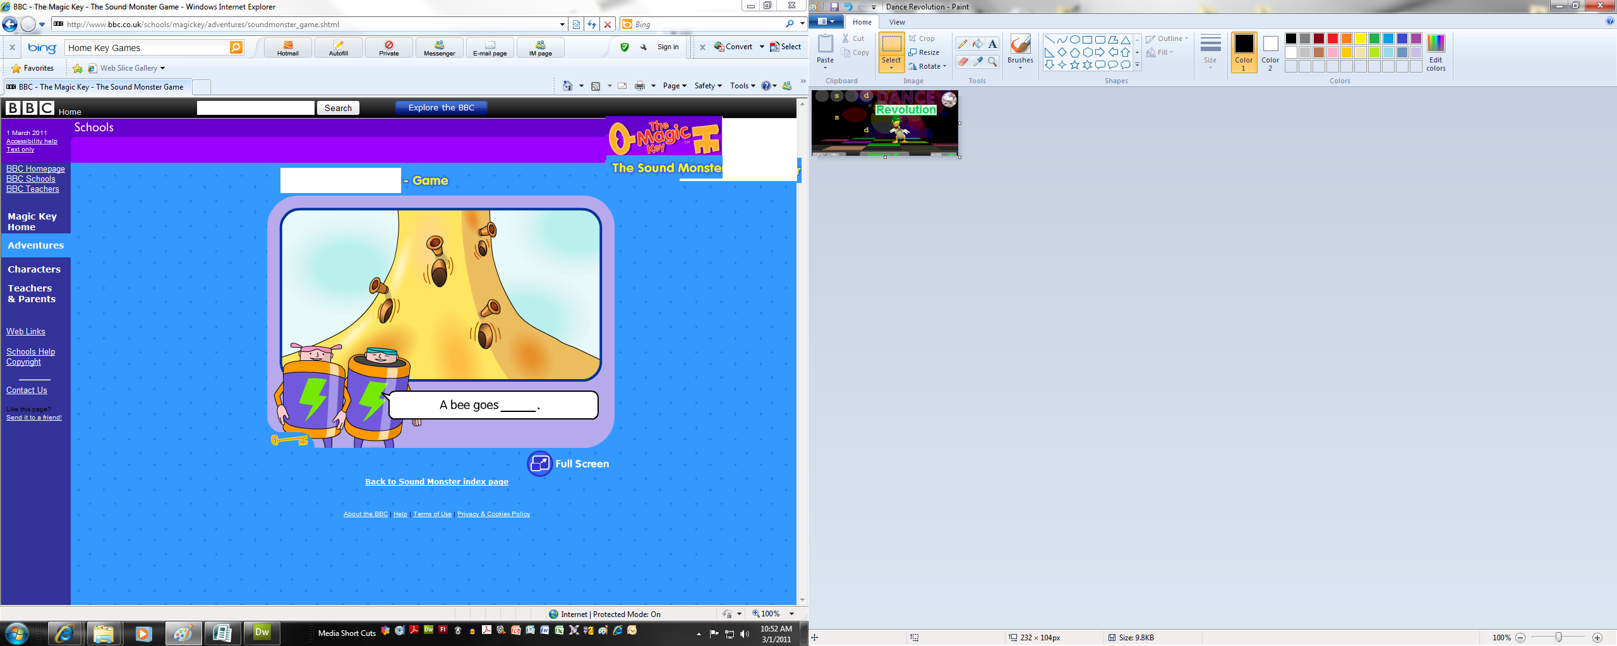Open the Page menu dropdown

pyautogui.click(x=675, y=86)
